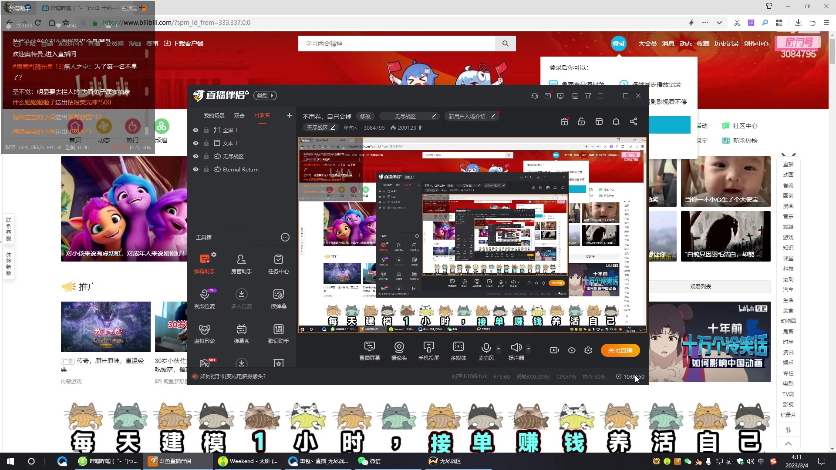This screenshot has height=470, width=836.
Task: Click the gift box icon in 直播伴侣
Action: pos(564,121)
